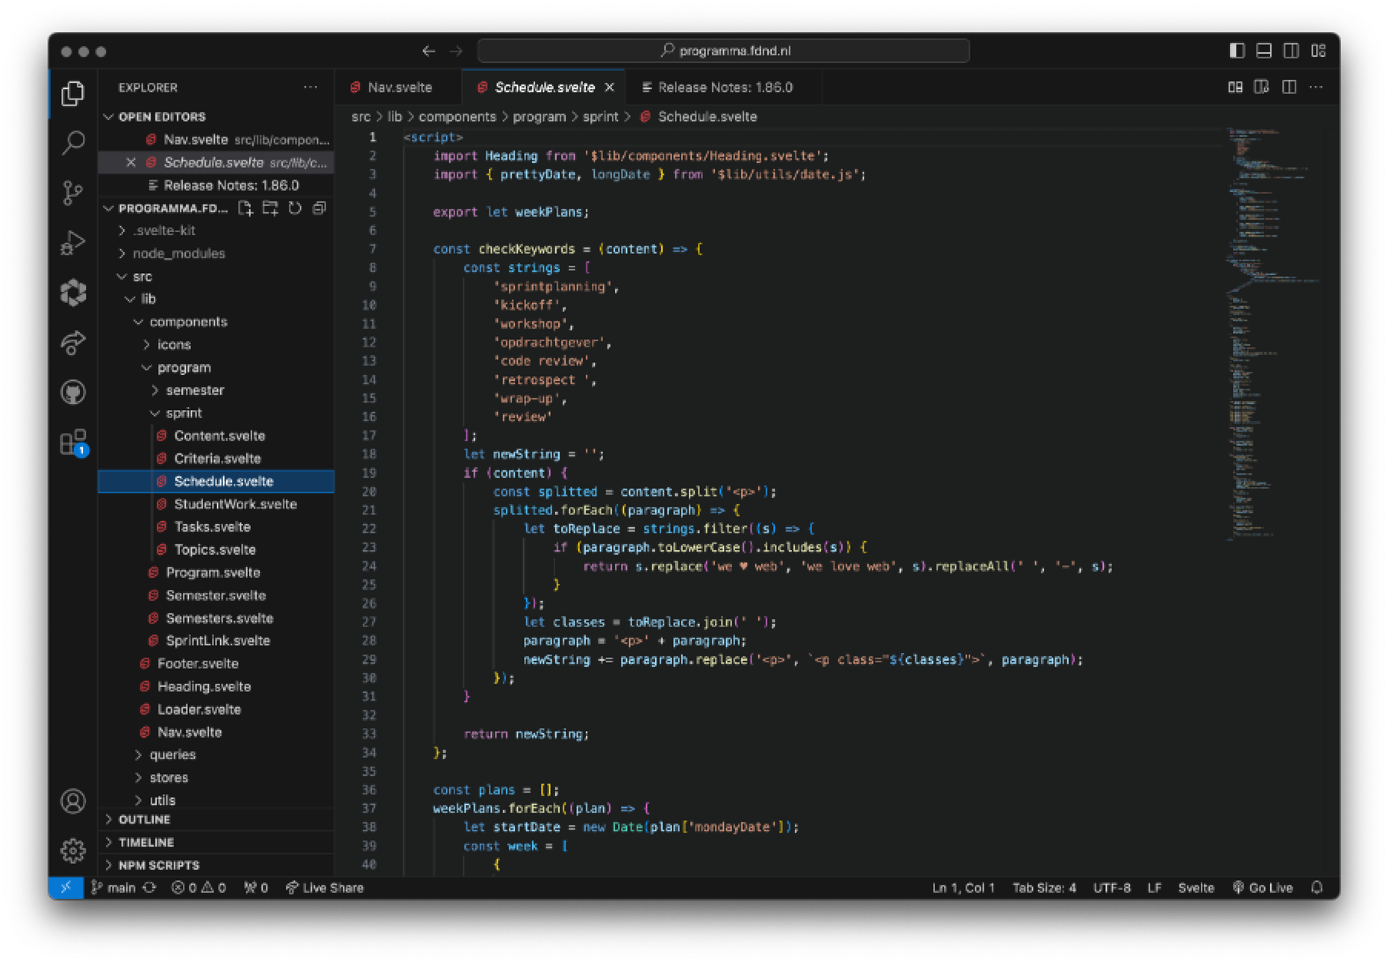Split the editor to the right
This screenshot has height=965, width=1390.
point(1289,88)
